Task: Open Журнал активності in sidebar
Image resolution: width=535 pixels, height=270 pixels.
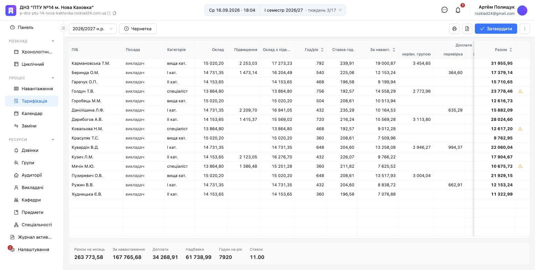Action: pyautogui.click(x=32, y=237)
